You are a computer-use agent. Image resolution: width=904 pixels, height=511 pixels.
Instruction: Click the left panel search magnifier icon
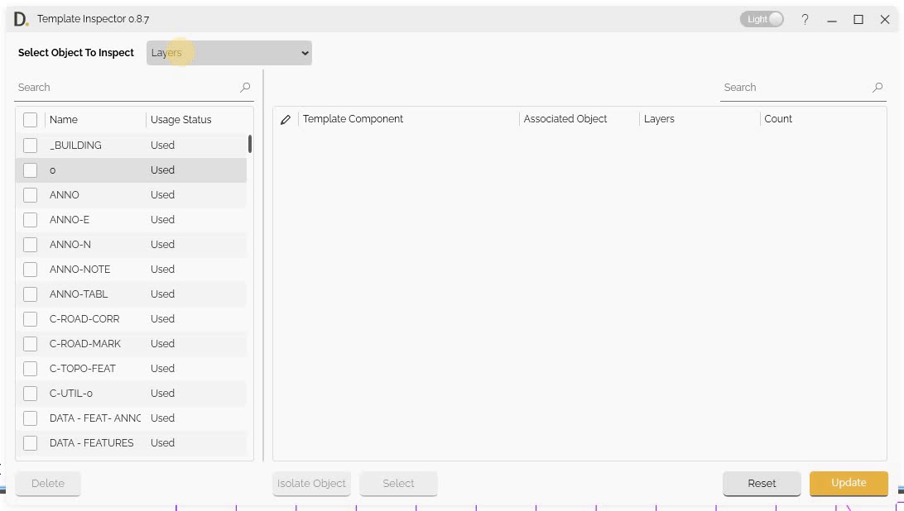pos(245,88)
